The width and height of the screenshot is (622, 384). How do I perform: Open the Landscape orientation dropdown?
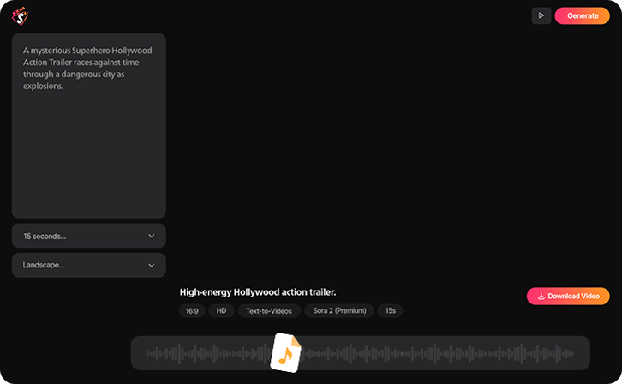click(x=89, y=265)
